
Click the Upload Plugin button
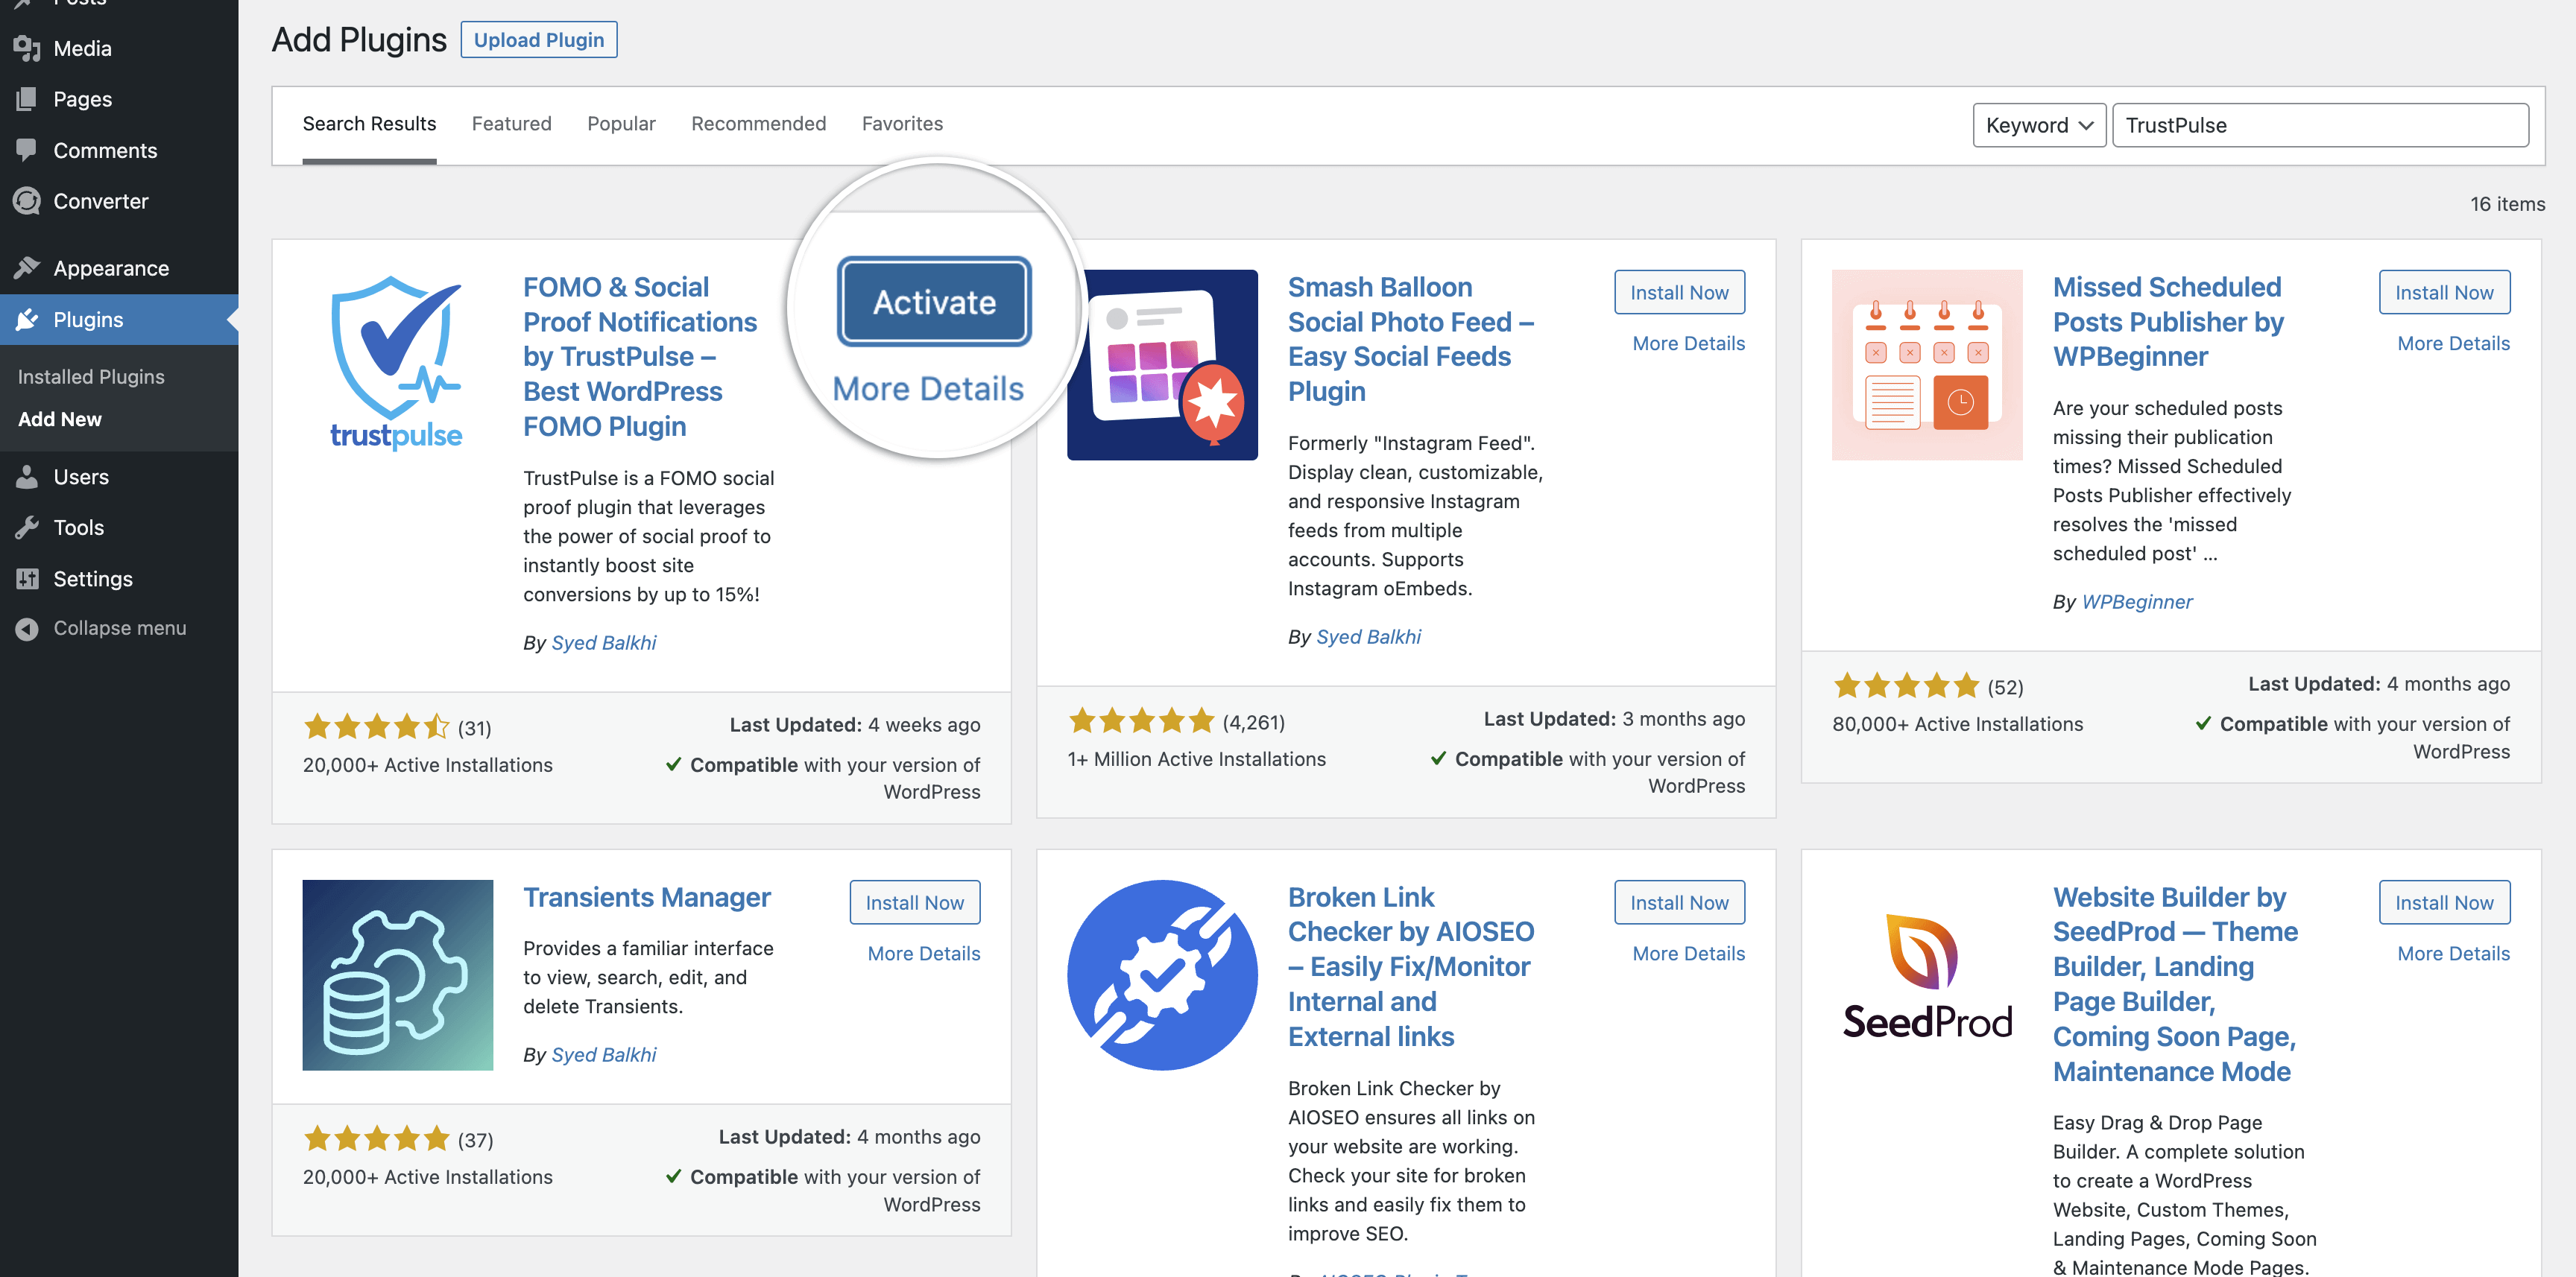click(539, 40)
